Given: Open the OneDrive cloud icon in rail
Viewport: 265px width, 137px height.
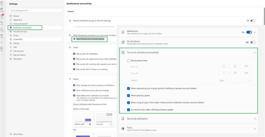Looking at the screenshot, I should (x=2, y=29).
